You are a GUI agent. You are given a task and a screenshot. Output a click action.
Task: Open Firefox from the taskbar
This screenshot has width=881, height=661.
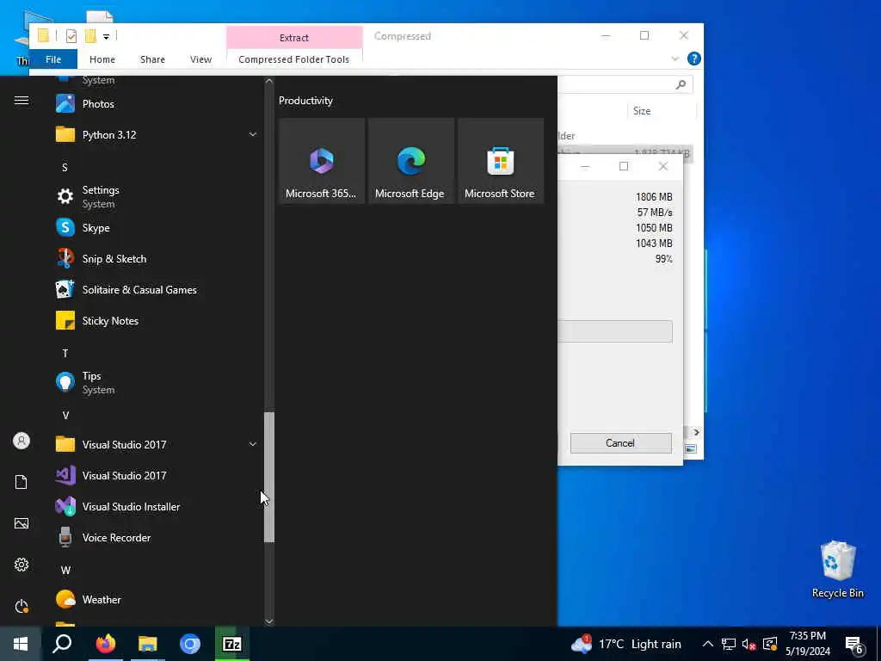click(x=106, y=644)
